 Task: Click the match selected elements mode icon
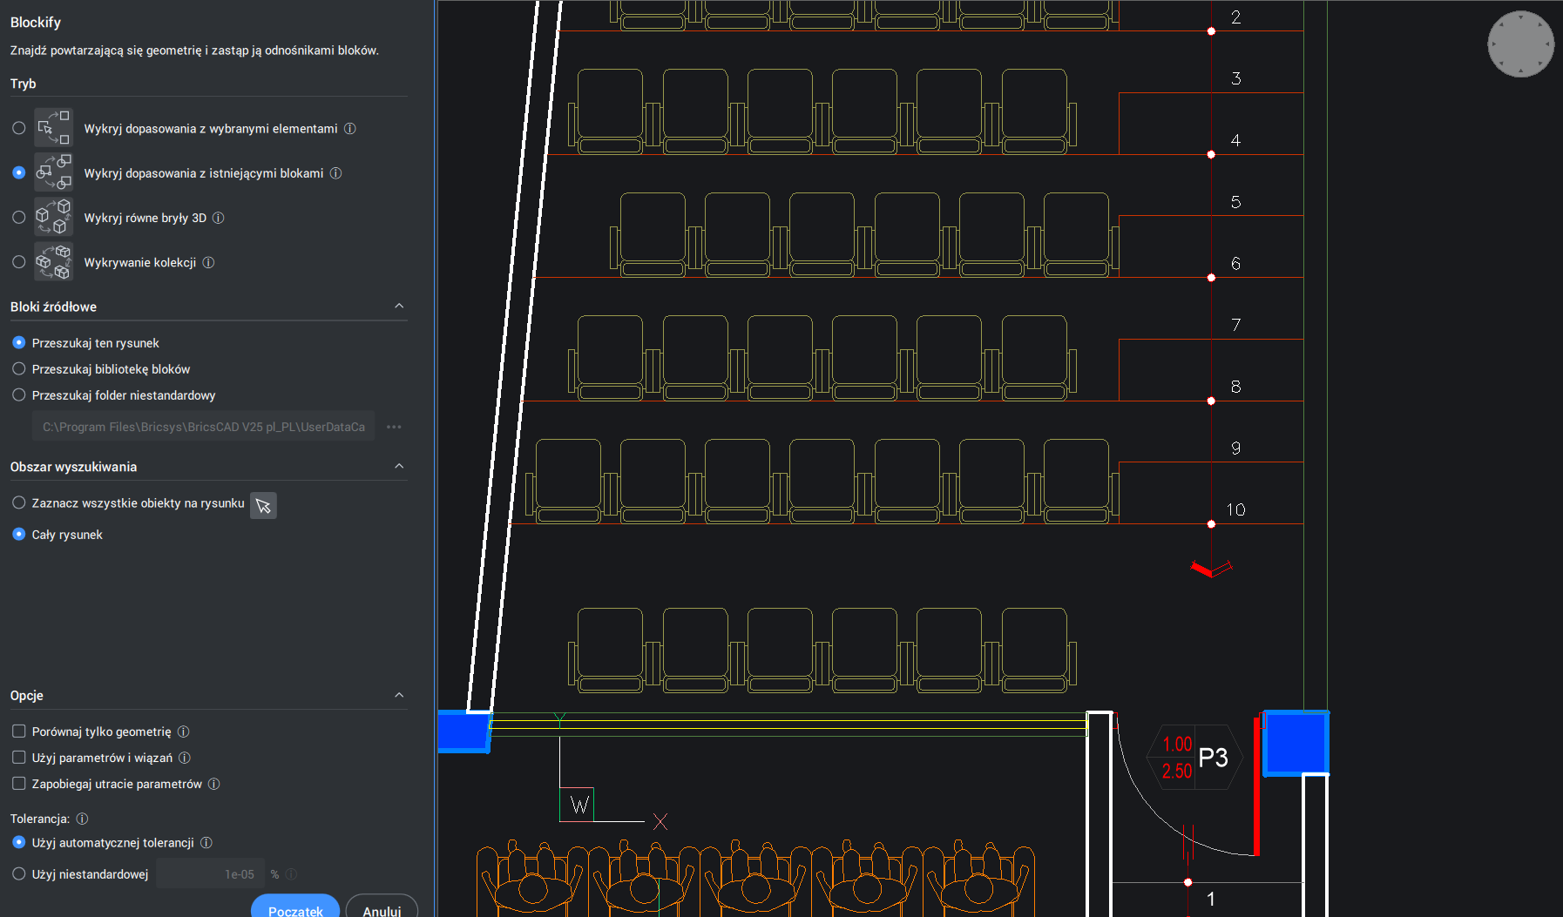point(53,128)
